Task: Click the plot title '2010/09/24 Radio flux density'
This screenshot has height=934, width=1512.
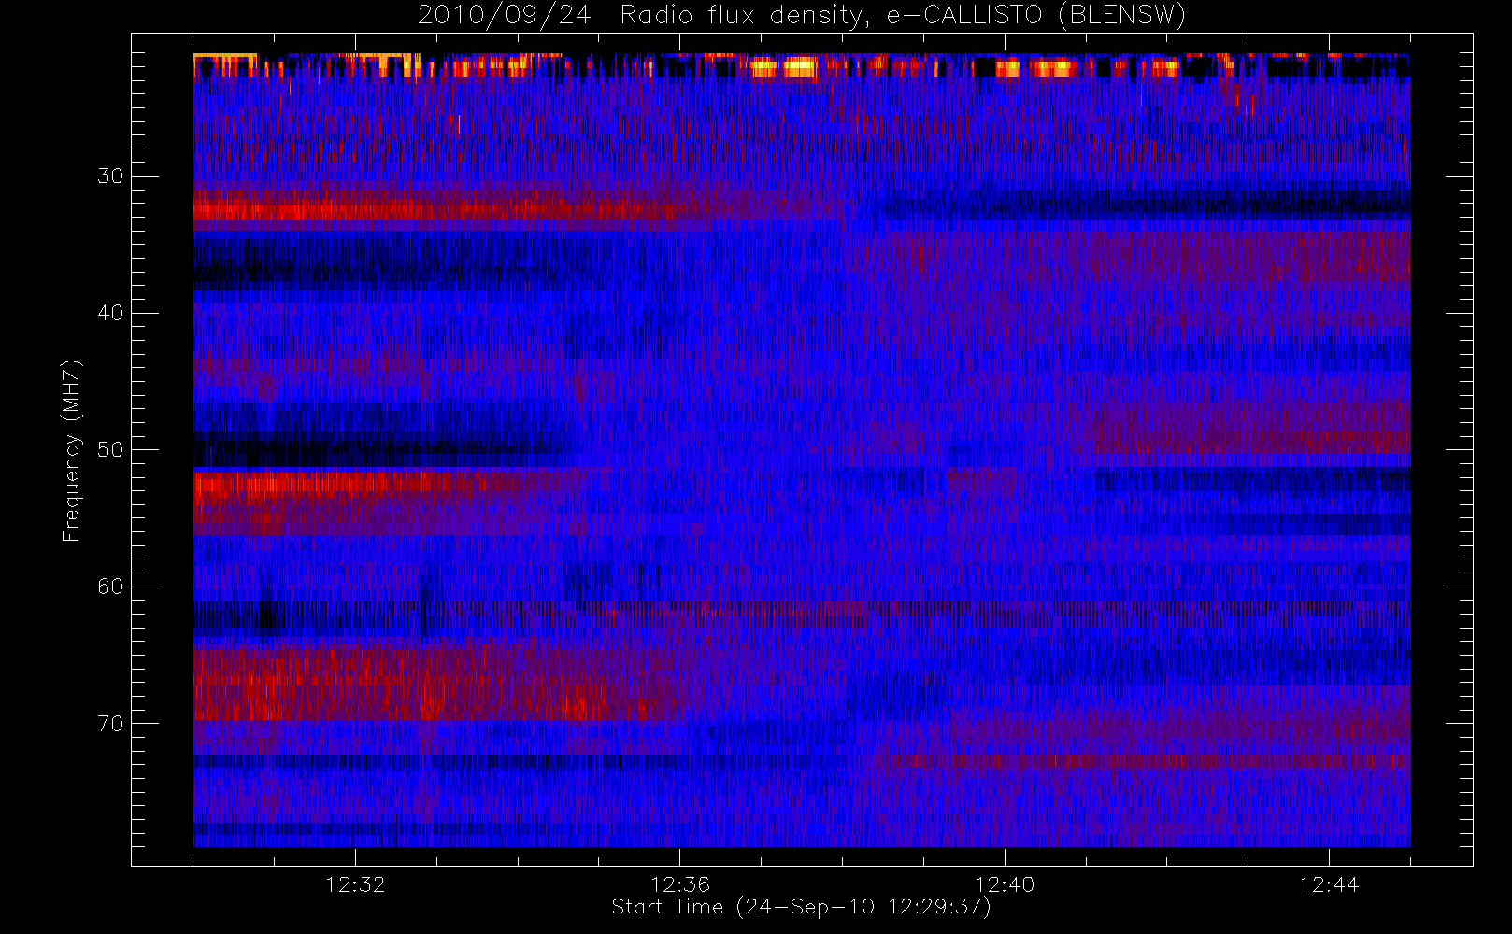Action: 802,16
